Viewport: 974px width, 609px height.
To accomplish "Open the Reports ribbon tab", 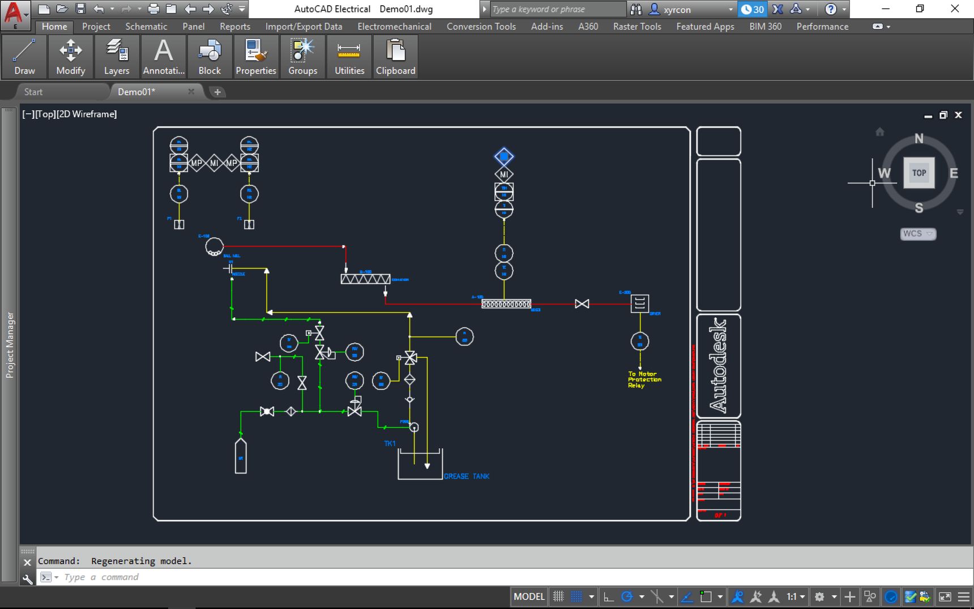I will pos(235,26).
